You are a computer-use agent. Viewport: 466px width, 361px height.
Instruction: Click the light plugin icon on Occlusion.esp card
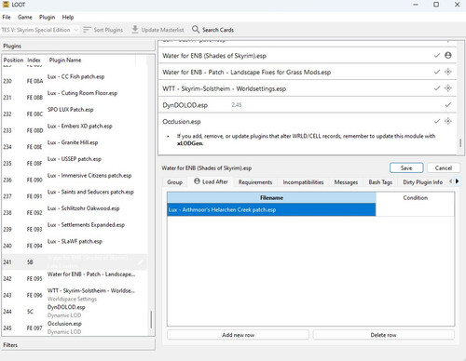[448, 121]
